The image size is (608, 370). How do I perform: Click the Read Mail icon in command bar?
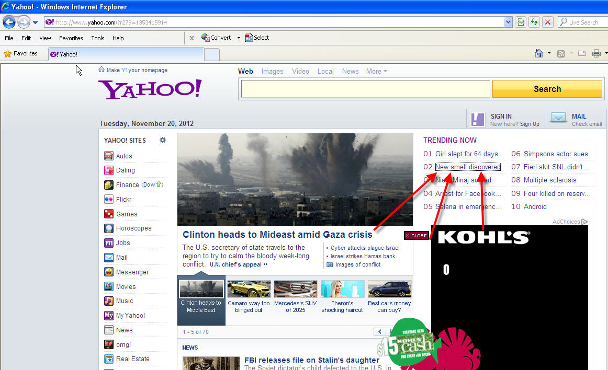(x=582, y=53)
